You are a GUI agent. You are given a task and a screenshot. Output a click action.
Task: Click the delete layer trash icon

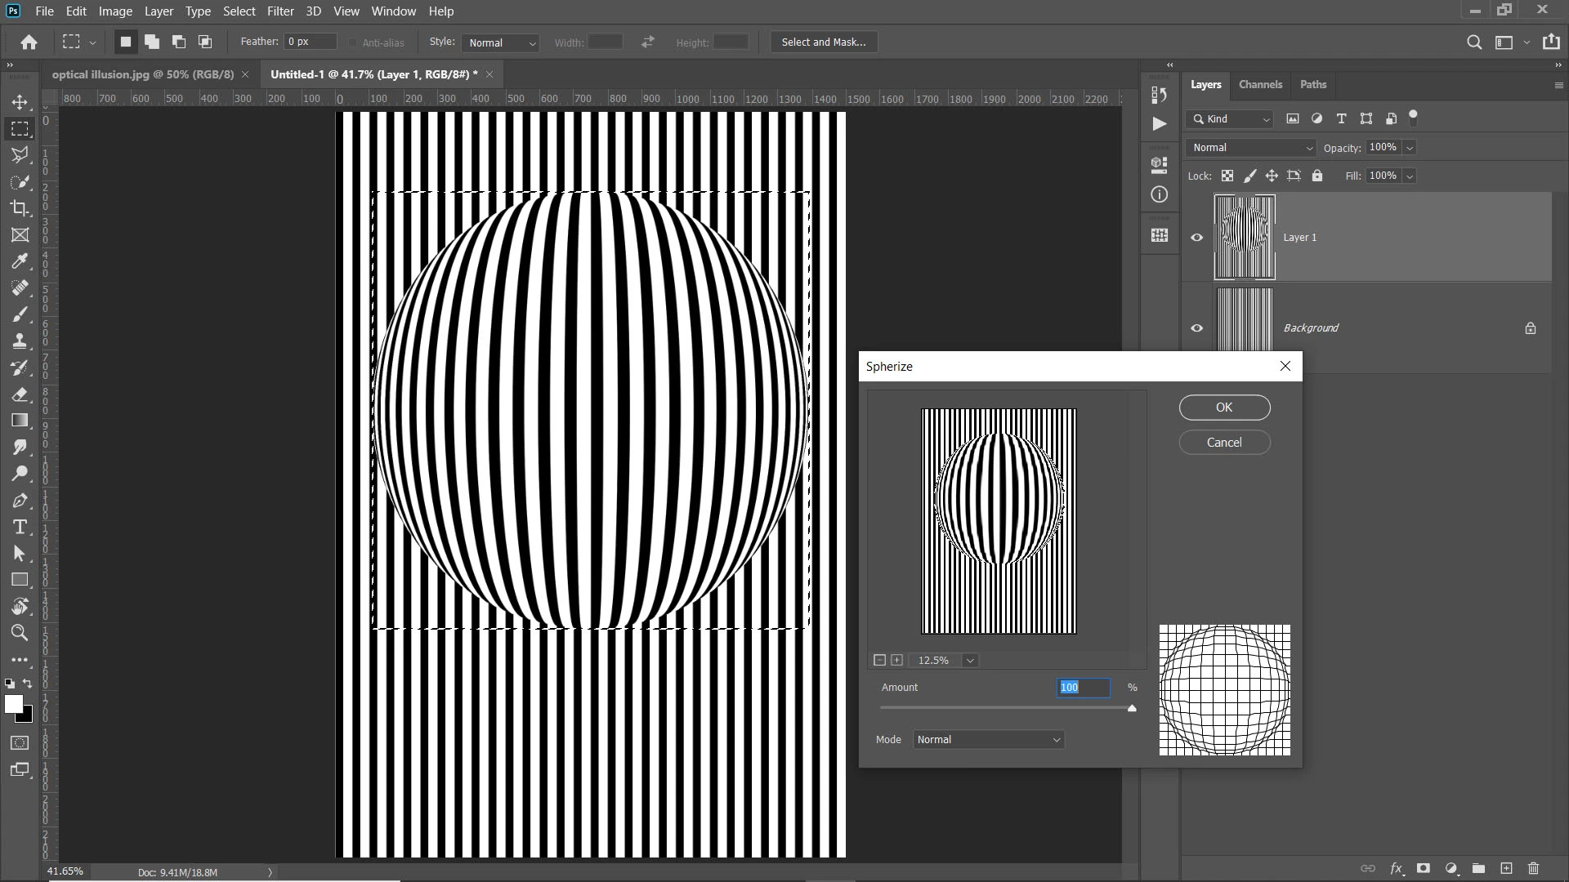pyautogui.click(x=1533, y=868)
